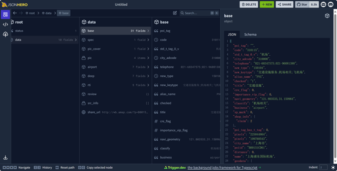Open the Trigger.dev background jobs link
This screenshot has width=337, height=171.
point(222,167)
